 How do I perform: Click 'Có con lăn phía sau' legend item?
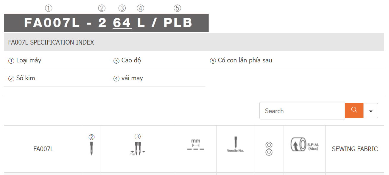tap(245, 60)
